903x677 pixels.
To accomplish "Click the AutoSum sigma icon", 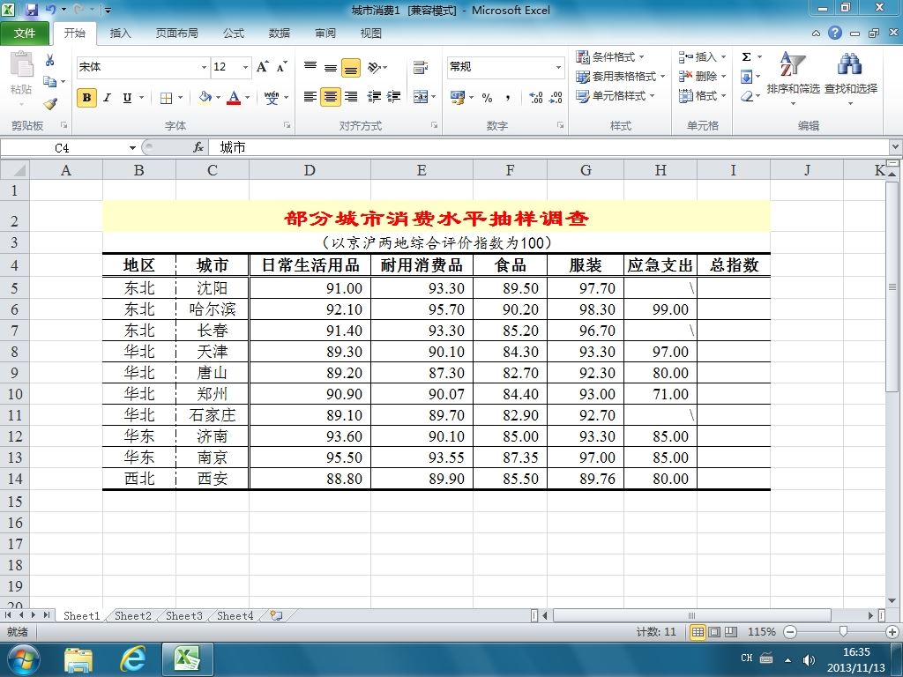I will (746, 57).
